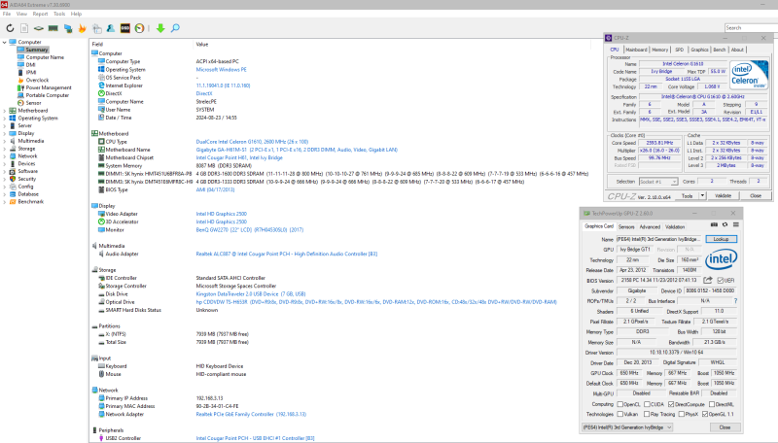The height and width of the screenshot is (443, 778).
Task: Click the Intel Celeron logo in CPU-Z
Action: tap(749, 75)
